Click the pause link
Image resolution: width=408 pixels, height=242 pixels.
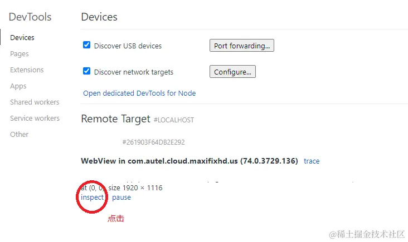pyautogui.click(x=122, y=197)
